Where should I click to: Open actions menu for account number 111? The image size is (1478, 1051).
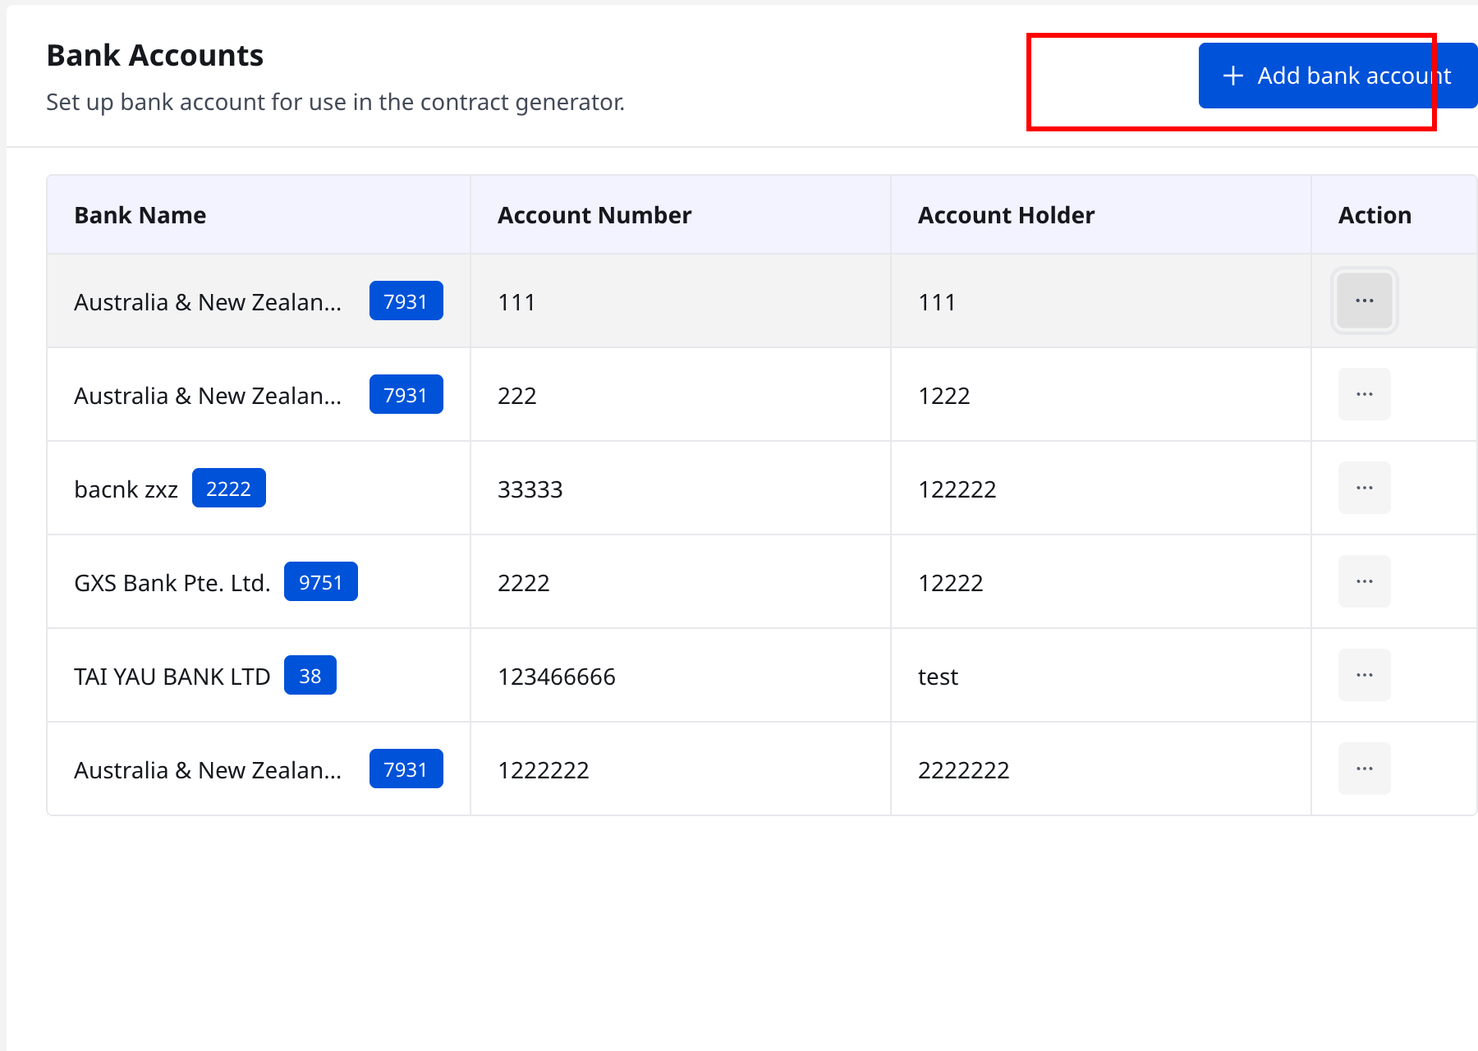[1364, 301]
